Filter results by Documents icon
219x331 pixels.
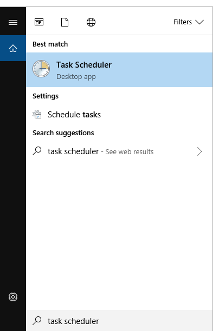click(65, 22)
